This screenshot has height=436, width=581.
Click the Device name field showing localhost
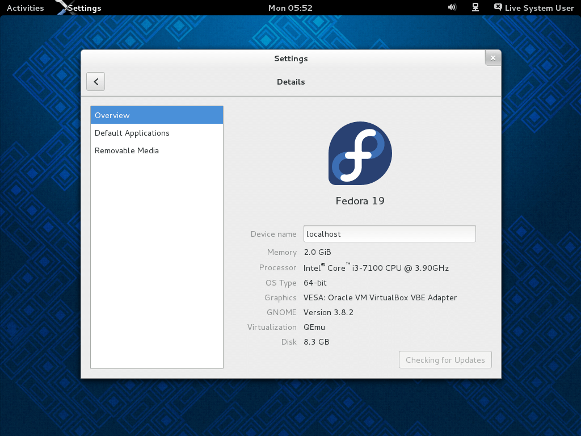click(389, 233)
